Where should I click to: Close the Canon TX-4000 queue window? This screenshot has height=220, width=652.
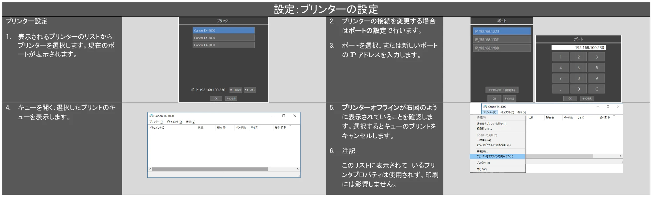(x=295, y=116)
